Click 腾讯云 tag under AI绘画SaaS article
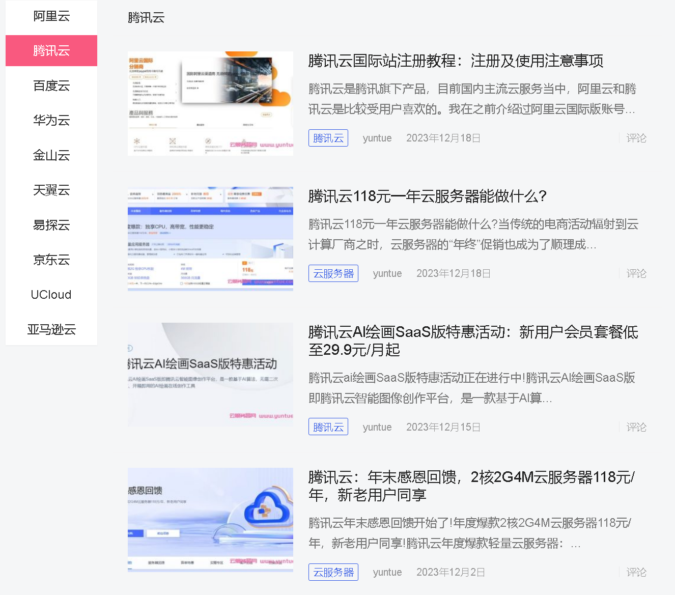 pos(328,427)
